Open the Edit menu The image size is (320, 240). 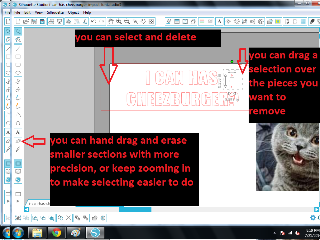pos(27,12)
